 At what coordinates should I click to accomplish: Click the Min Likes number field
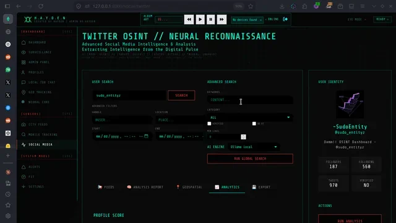coord(226,137)
